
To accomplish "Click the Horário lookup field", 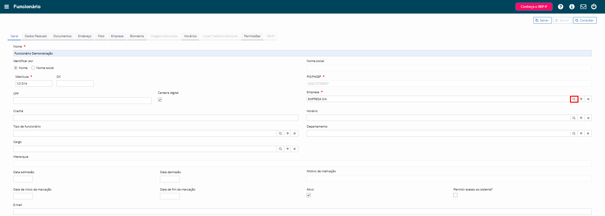I will [438, 118].
